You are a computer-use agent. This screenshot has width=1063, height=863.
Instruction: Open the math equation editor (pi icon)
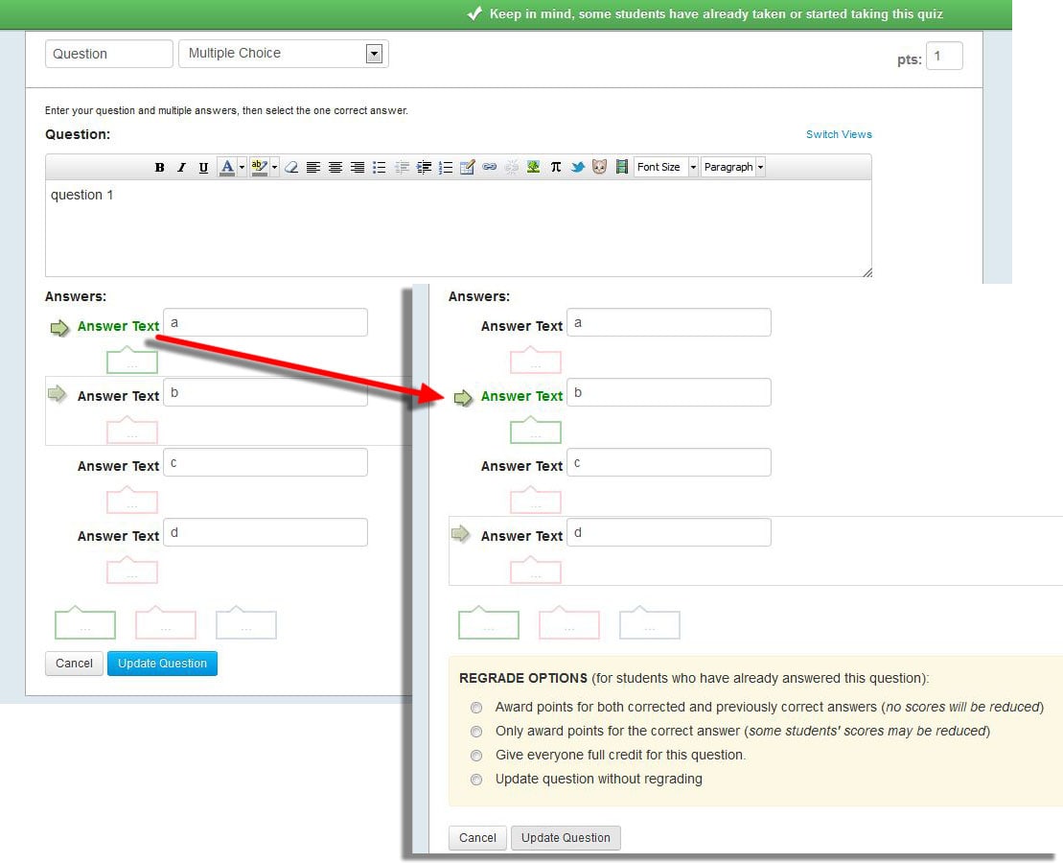[556, 167]
